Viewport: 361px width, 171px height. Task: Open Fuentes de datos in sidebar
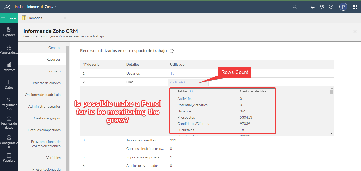tap(9, 122)
